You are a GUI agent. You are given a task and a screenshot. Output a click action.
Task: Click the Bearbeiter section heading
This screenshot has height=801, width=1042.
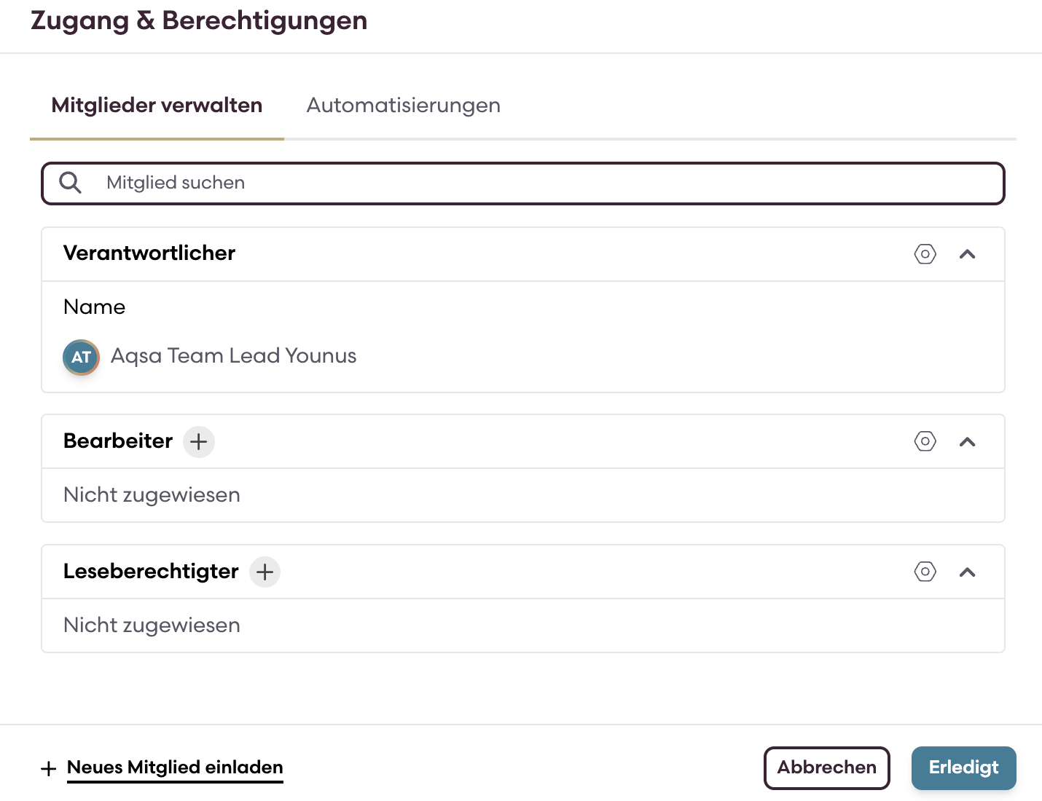pos(118,441)
